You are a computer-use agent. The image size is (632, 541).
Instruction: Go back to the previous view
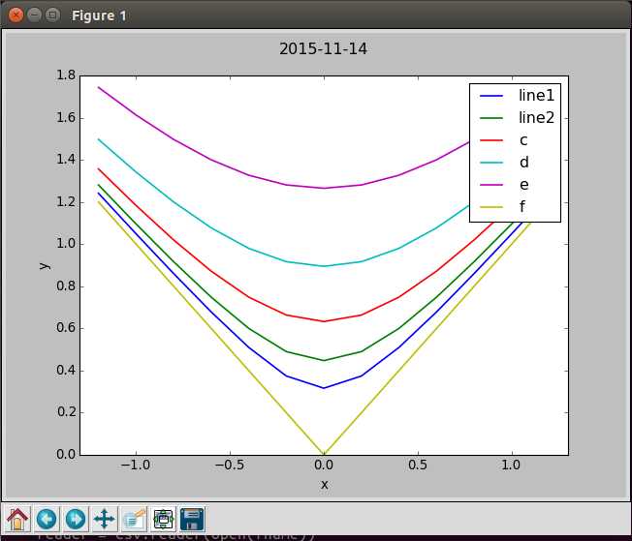coord(47,519)
